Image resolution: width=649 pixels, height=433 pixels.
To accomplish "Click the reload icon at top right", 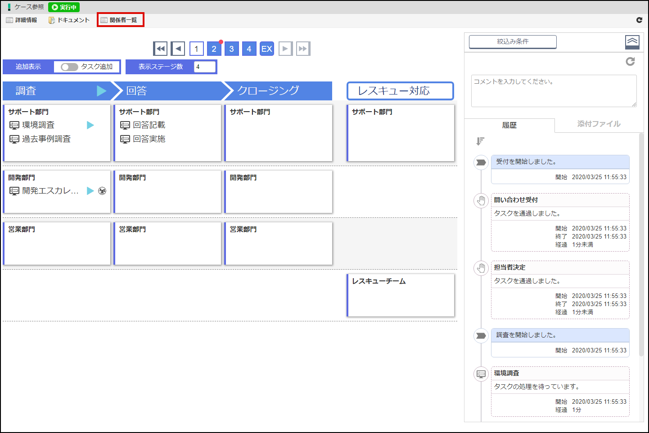I will 639,20.
